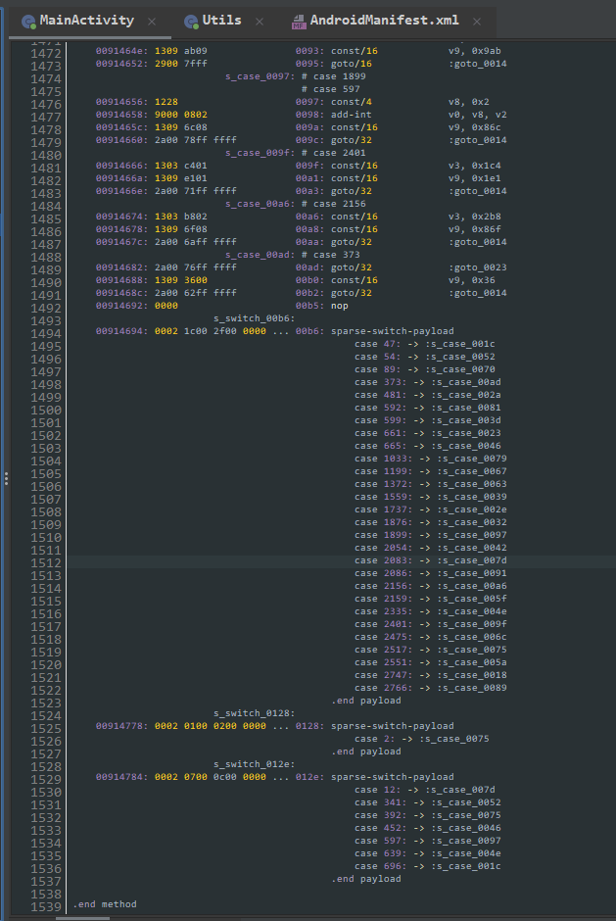Click the s_case_009f label definition
616x921 pixels.
click(x=261, y=153)
